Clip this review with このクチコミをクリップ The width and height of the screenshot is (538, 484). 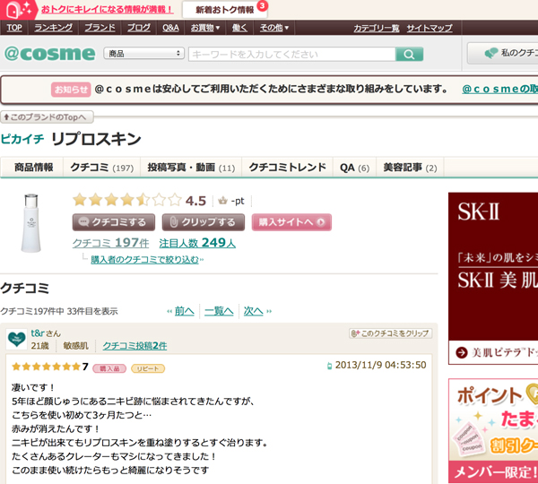coord(390,333)
